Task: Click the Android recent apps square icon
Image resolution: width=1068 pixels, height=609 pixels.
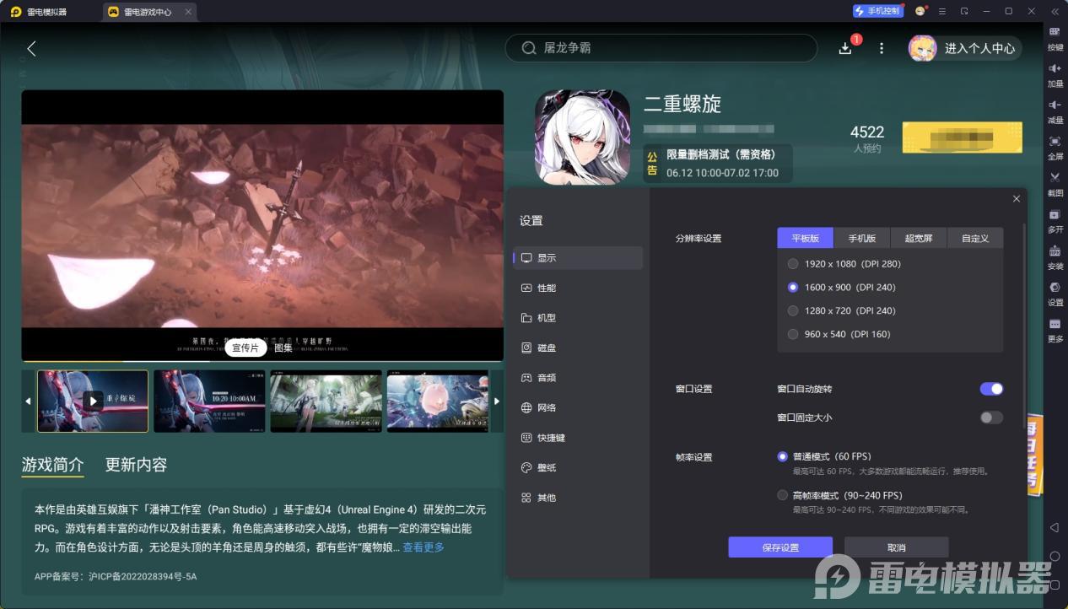Action: (x=1055, y=584)
